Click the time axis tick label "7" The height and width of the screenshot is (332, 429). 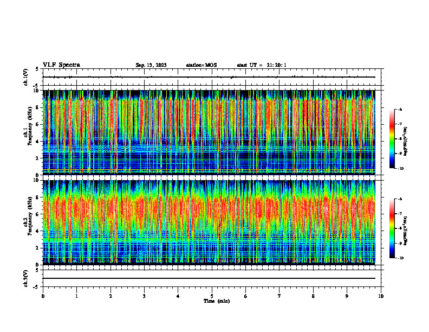coord(279,296)
